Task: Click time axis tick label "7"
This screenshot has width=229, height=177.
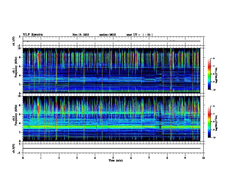Action: click(149, 158)
